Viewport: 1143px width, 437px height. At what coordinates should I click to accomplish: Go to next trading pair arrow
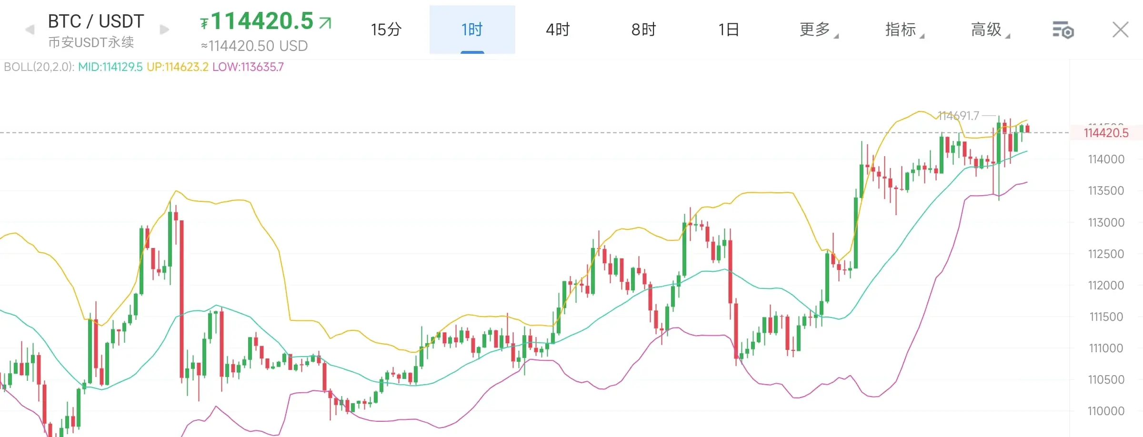coord(164,30)
